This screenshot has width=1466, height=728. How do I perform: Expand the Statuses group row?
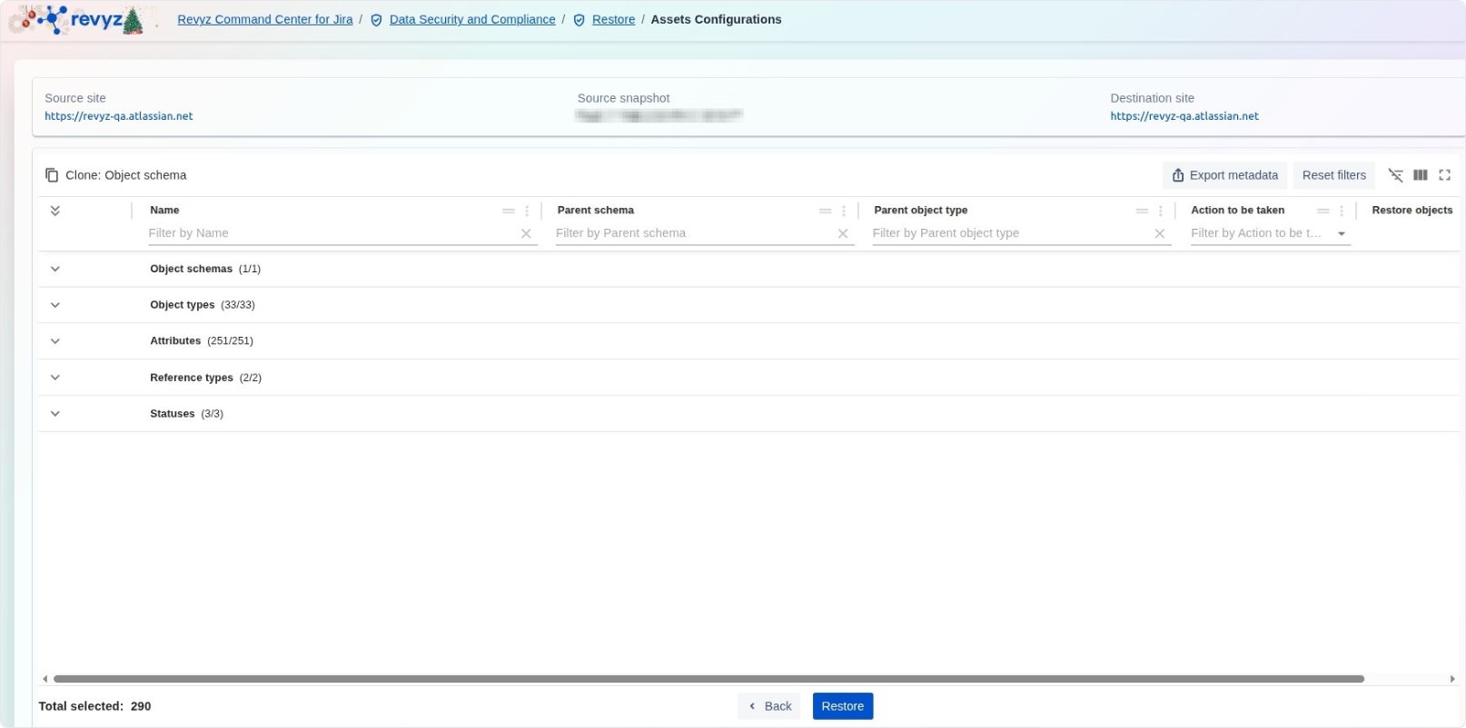tap(55, 414)
